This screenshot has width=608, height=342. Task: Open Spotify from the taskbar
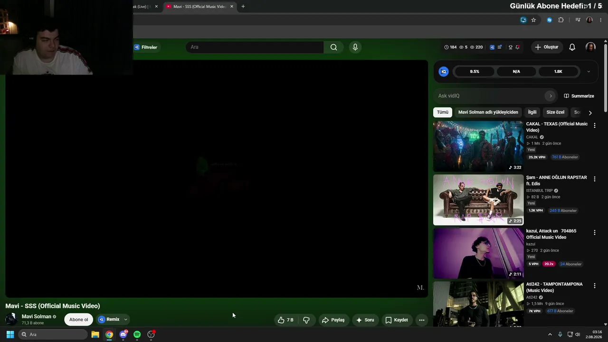(137, 334)
